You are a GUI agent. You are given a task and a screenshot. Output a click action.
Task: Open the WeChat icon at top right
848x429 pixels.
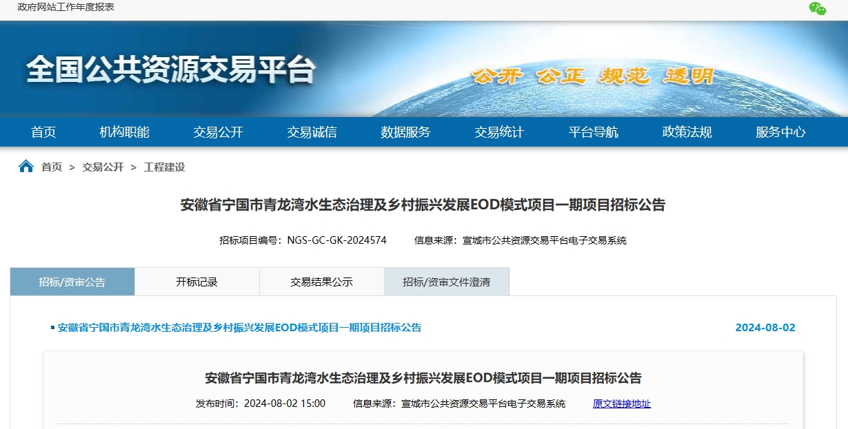click(817, 8)
